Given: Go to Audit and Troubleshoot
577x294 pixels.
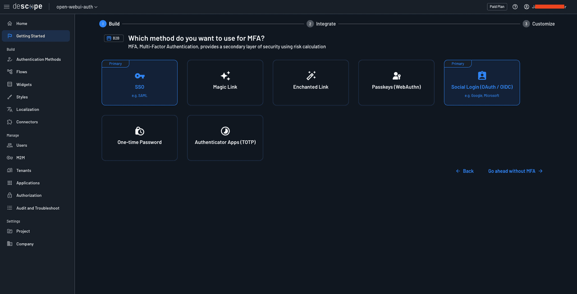Looking at the screenshot, I should click(38, 208).
